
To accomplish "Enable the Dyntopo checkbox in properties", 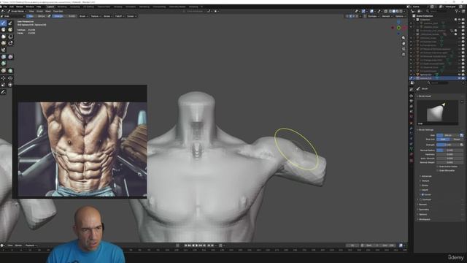I will pyautogui.click(x=420, y=199).
